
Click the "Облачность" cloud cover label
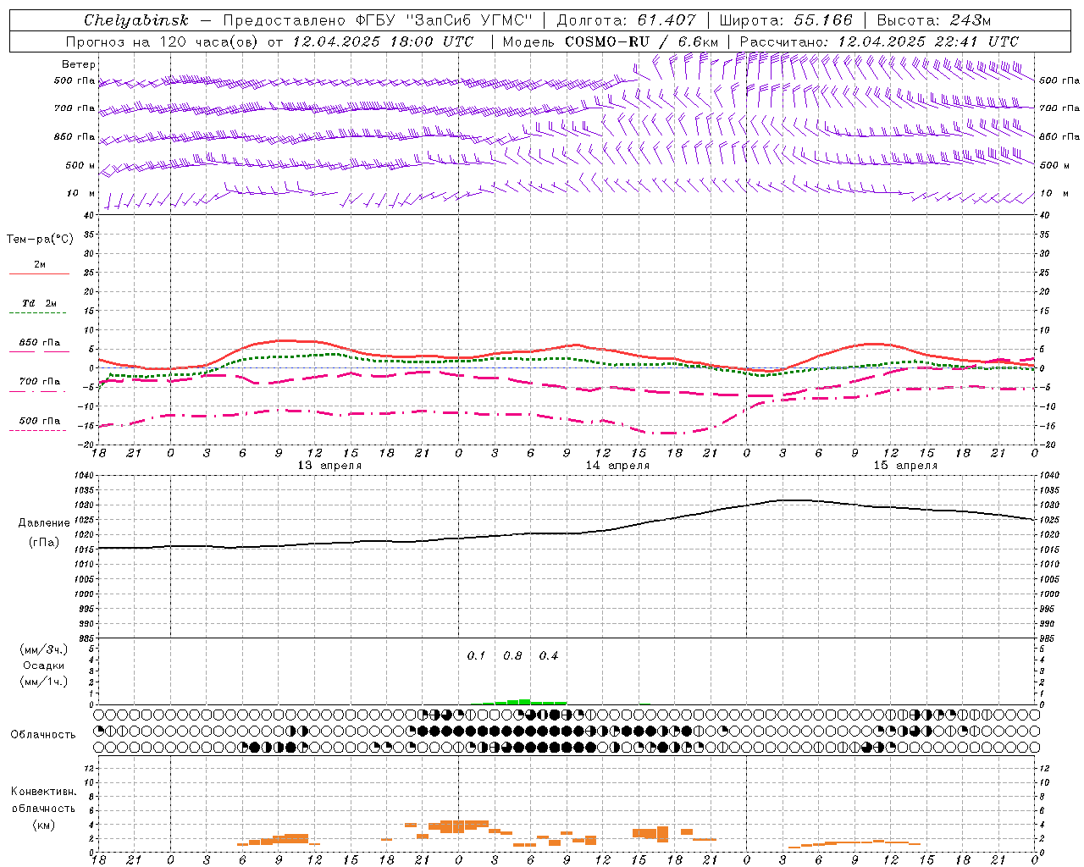43,734
